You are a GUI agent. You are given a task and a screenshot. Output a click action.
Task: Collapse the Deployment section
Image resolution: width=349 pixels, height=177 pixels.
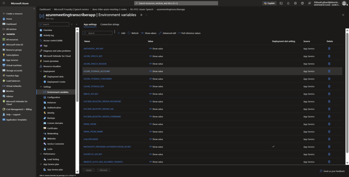[x=41, y=71]
